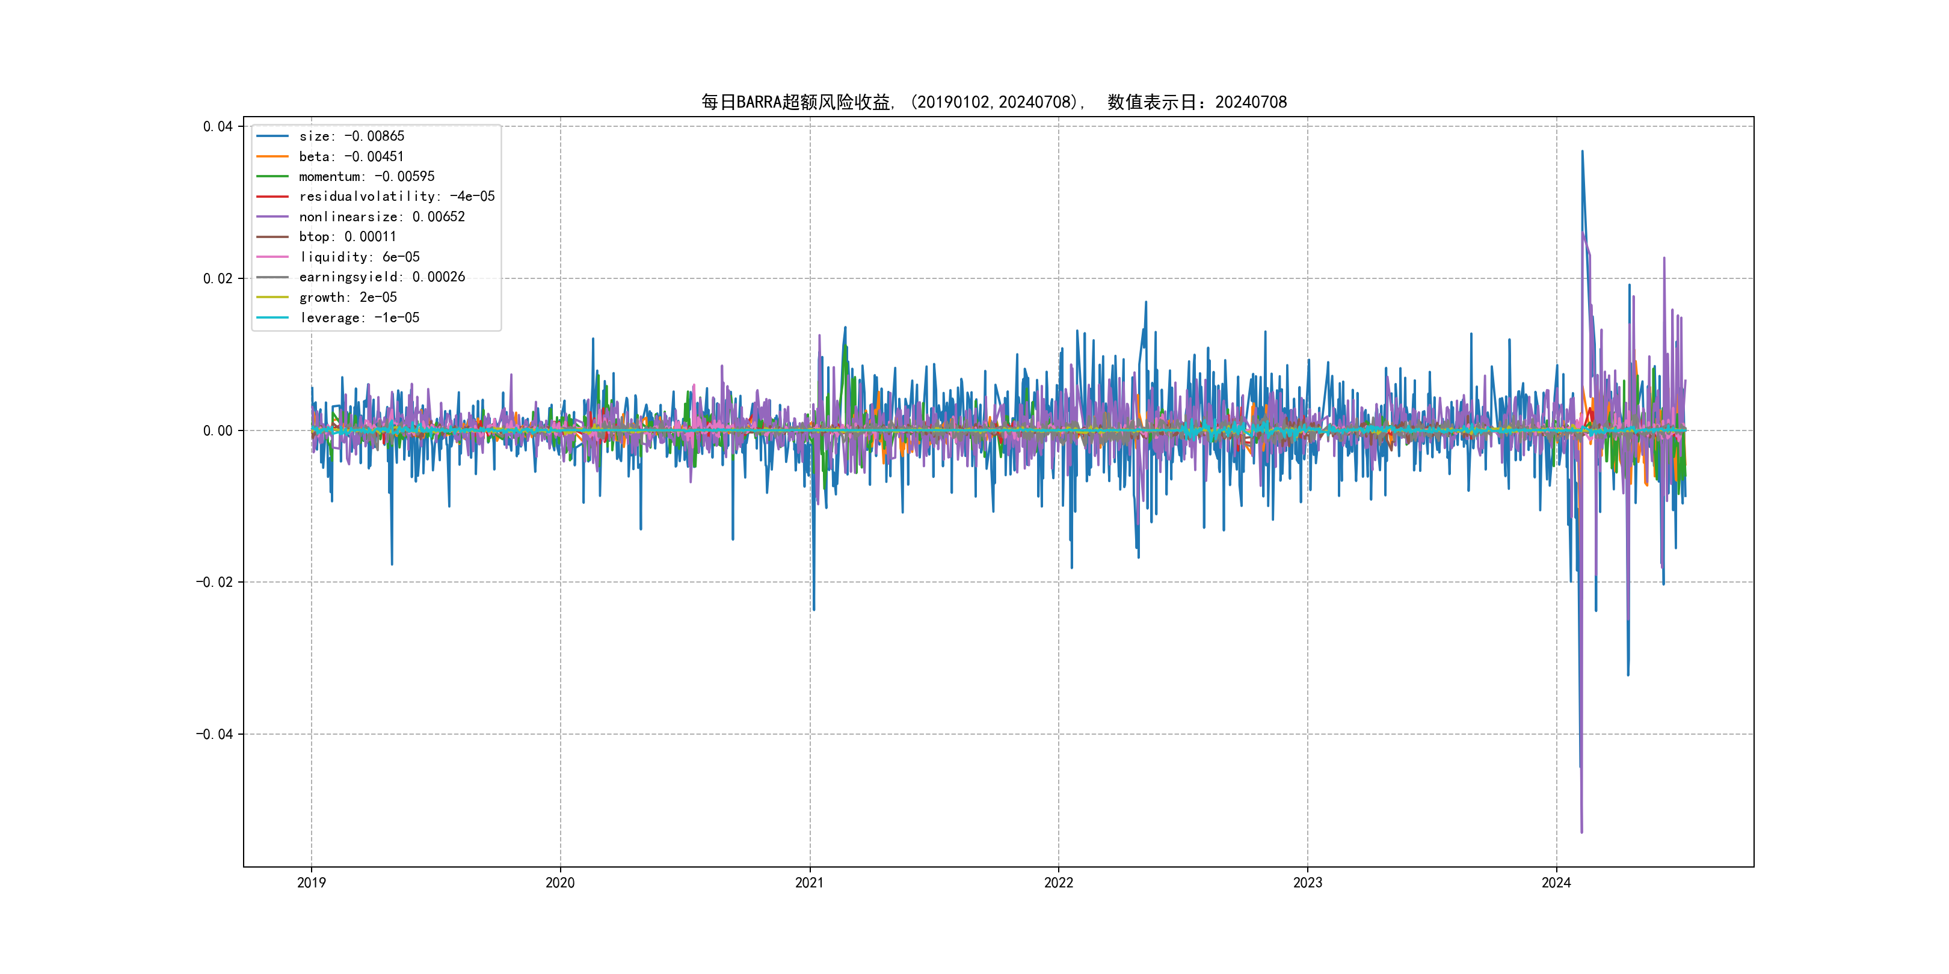Click the 2021 x-axis tick label
The height and width of the screenshot is (974, 1949).
(809, 883)
